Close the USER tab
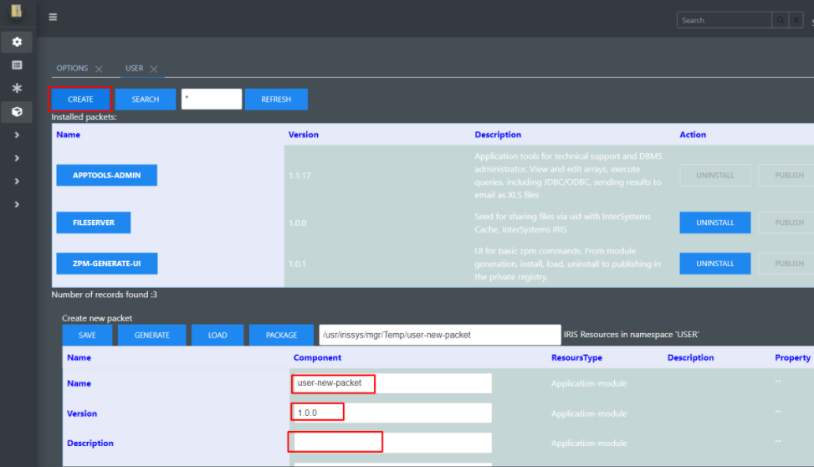The image size is (814, 467). [154, 69]
